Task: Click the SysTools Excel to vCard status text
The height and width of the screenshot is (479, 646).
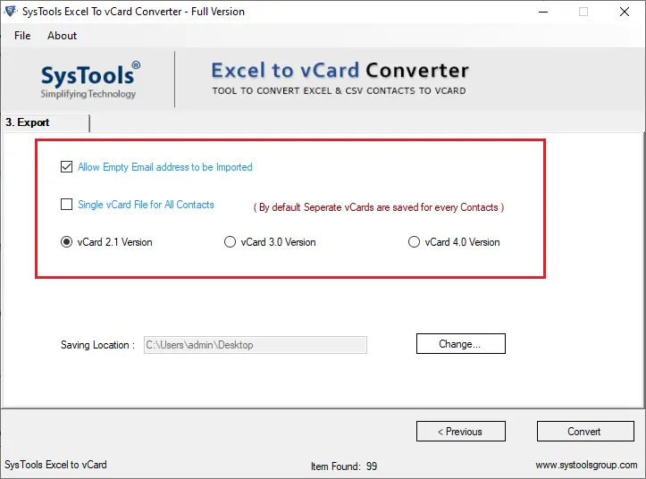Action: 55,465
